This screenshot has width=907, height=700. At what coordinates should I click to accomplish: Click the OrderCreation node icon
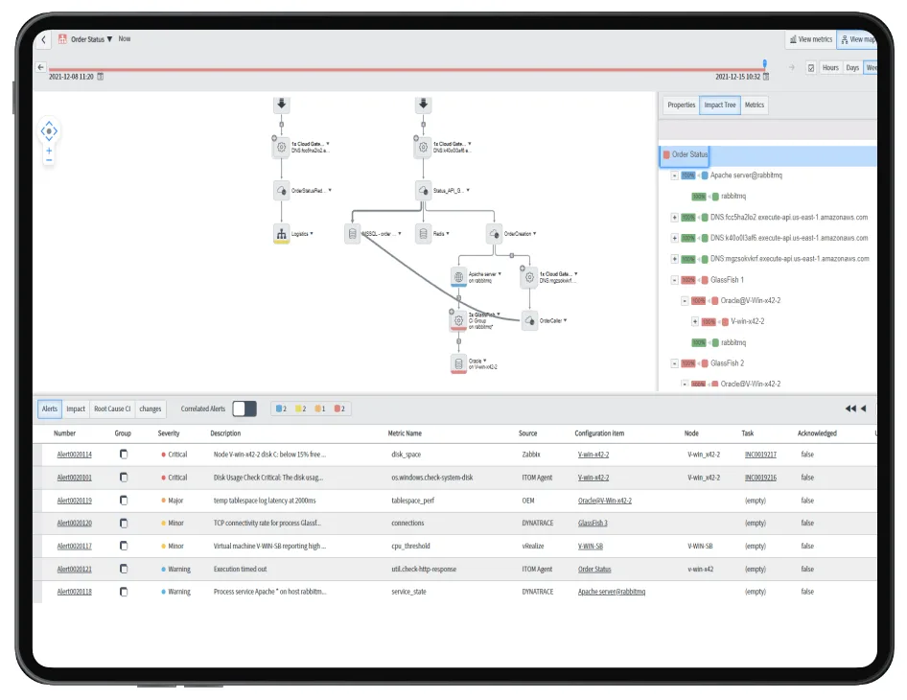click(495, 233)
